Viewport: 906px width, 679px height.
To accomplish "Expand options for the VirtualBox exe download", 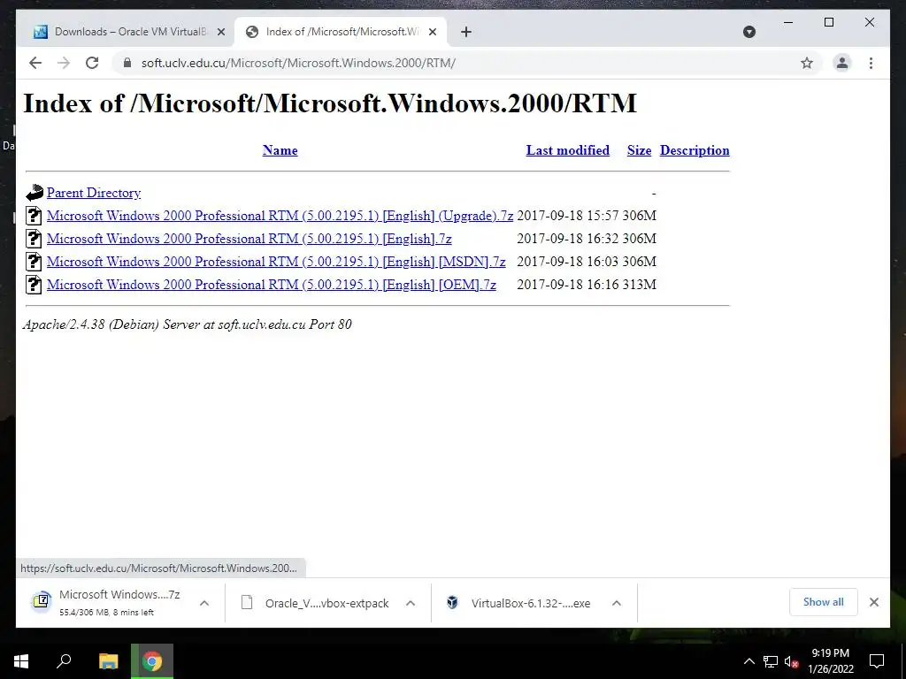I will (x=617, y=603).
